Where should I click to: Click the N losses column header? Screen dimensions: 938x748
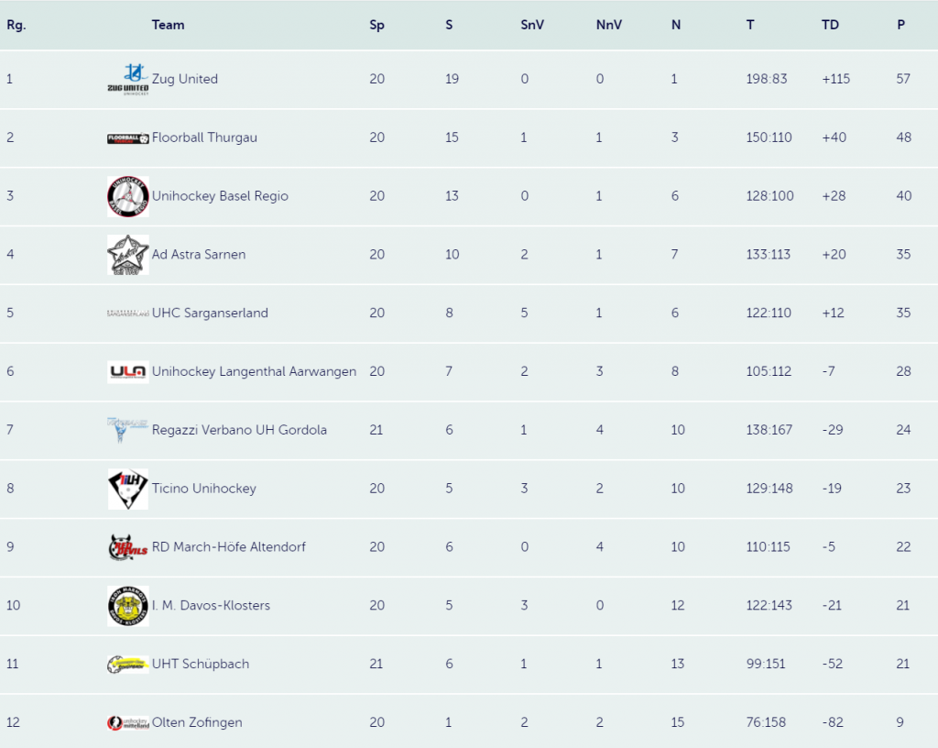[676, 25]
